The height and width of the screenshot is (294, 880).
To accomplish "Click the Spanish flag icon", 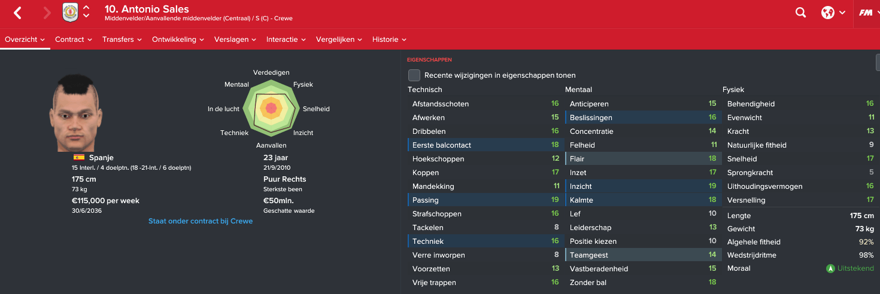I will pyautogui.click(x=78, y=158).
